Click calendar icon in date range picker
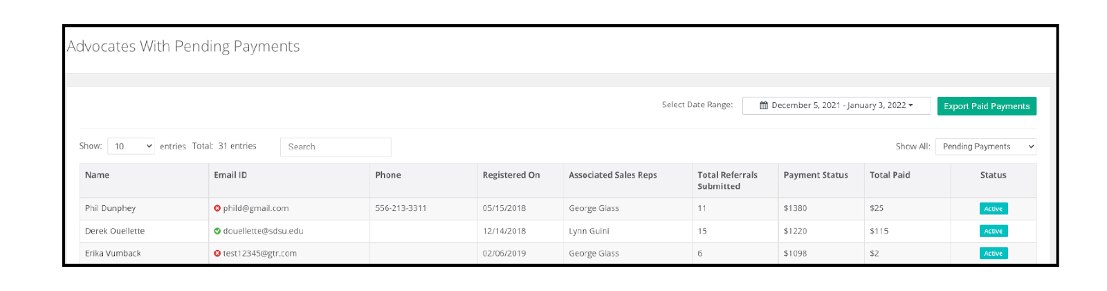This screenshot has height=291, width=1107. coord(764,106)
